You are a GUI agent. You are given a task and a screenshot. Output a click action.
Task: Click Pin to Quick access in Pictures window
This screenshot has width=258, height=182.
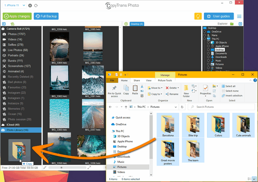tap(114, 91)
